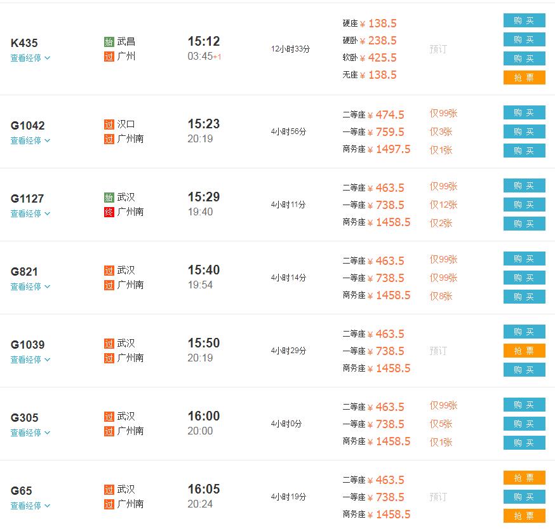This screenshot has height=531, width=555.
Task: Buy G821 一等座 ticket
Action: 525,278
